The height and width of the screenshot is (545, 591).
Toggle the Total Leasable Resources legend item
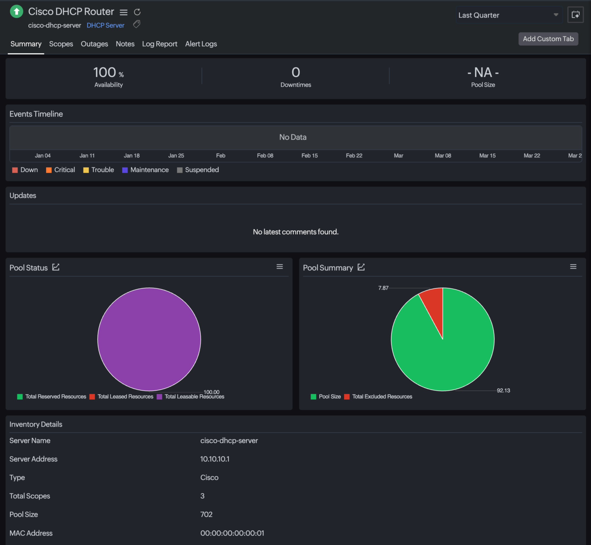click(x=190, y=396)
